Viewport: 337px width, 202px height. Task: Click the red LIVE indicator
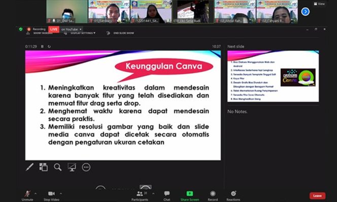[54, 29]
